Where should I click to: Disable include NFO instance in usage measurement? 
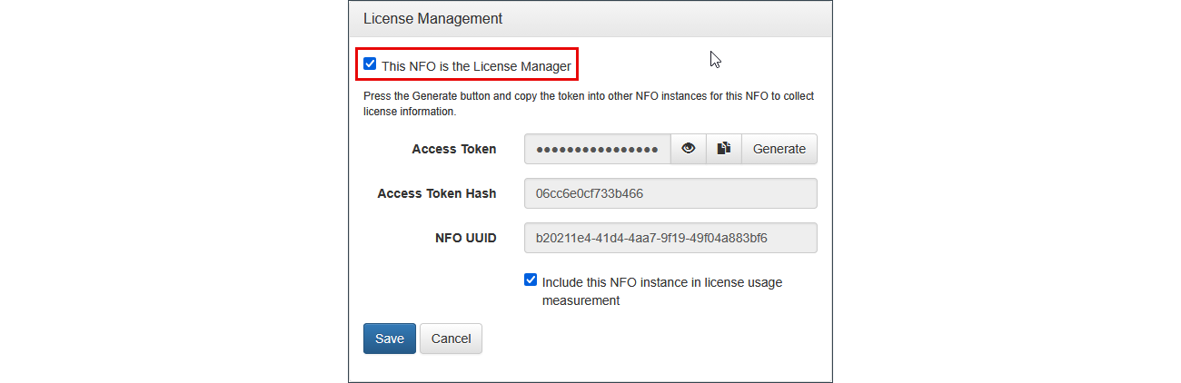click(531, 280)
